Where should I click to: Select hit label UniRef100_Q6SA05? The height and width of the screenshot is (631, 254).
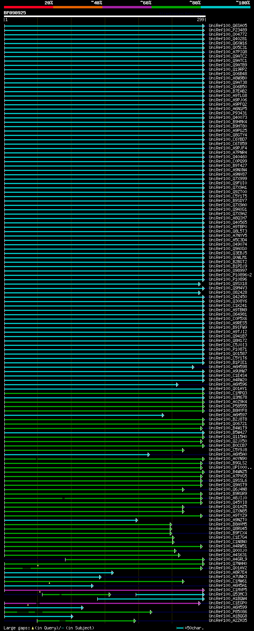(x=228, y=25)
